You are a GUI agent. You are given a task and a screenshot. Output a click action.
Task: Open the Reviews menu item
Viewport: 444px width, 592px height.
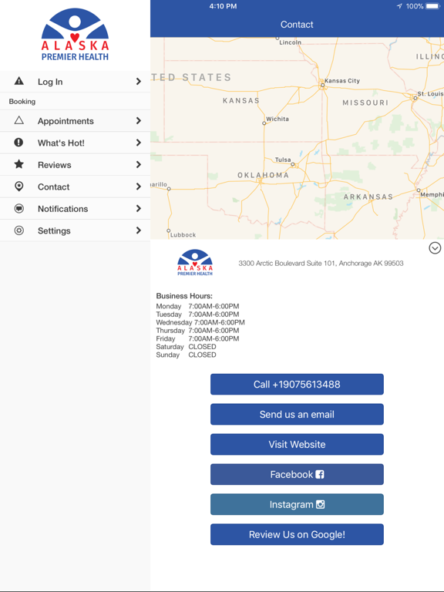point(75,165)
